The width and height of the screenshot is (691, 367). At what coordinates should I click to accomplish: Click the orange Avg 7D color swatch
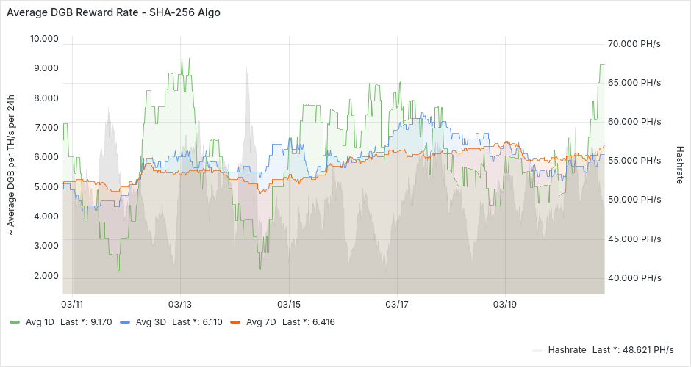(x=234, y=321)
